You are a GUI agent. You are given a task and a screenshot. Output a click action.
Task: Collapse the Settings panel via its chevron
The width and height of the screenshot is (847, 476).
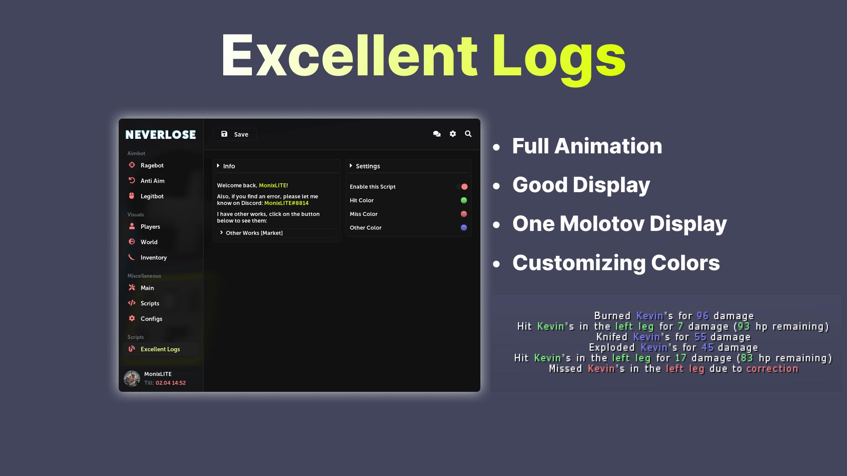click(x=352, y=166)
